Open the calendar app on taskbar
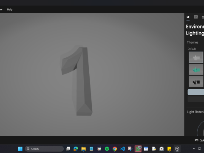Screen dimensions: 204x153 click(146, 149)
